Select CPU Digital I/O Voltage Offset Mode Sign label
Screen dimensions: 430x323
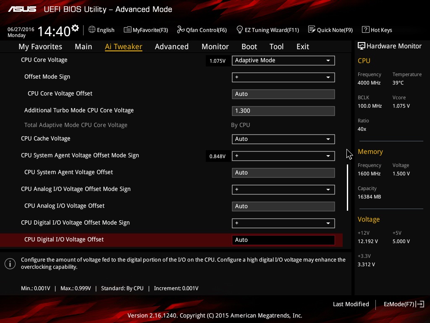(x=76, y=222)
